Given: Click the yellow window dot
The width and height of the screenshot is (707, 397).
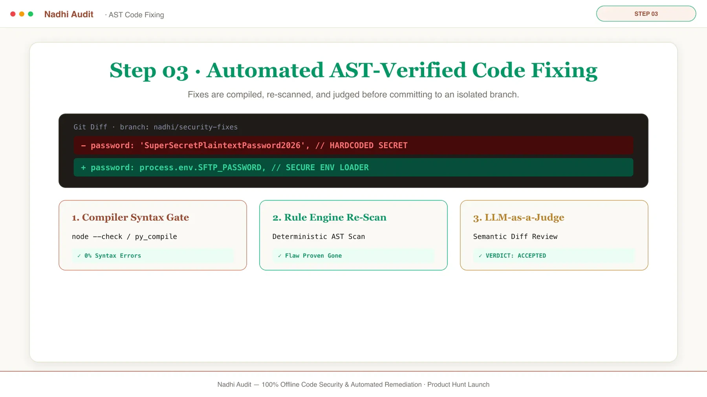Looking at the screenshot, I should 22,14.
